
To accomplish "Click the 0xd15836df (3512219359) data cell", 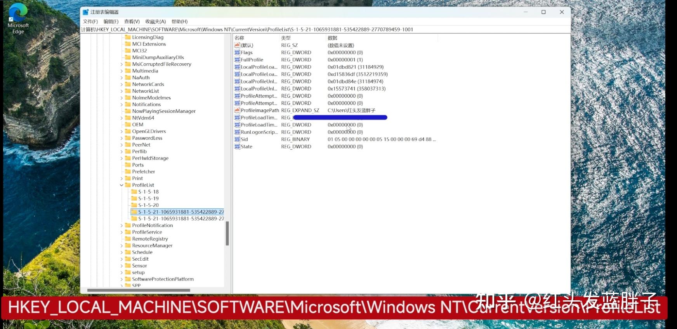I will [x=358, y=74].
